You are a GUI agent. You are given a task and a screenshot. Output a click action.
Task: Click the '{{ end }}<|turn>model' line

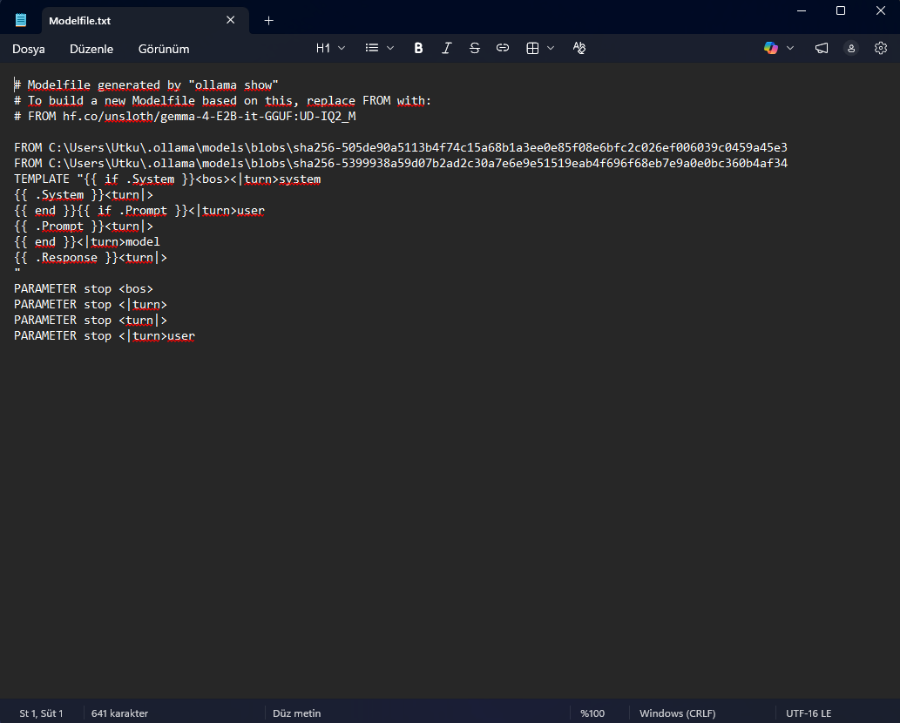[x=87, y=241]
